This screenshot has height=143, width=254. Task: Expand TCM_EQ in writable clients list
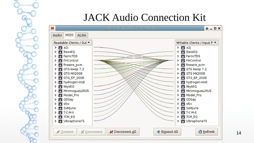(x=178, y=117)
